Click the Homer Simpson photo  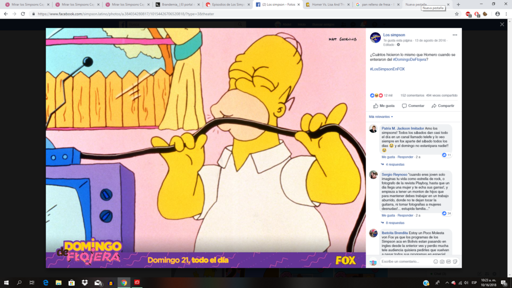coord(206,148)
